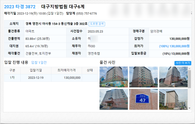Click 최저가 (100%) 130,000,000원 value

tap(174, 46)
